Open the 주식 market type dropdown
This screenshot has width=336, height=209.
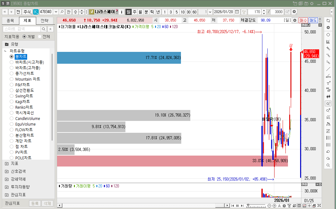click(27, 12)
